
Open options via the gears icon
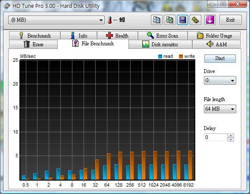click(x=195, y=20)
